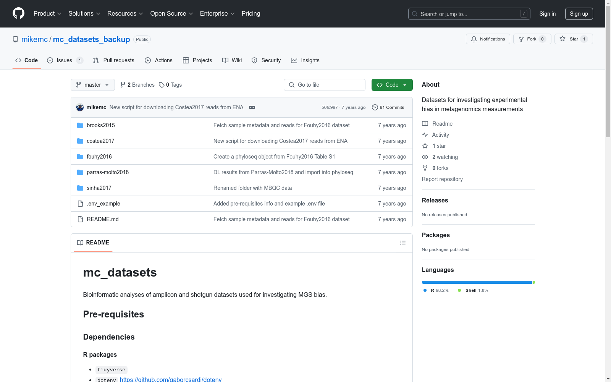Click the search magnifier in Go to file
611x382 pixels.
(x=292, y=85)
